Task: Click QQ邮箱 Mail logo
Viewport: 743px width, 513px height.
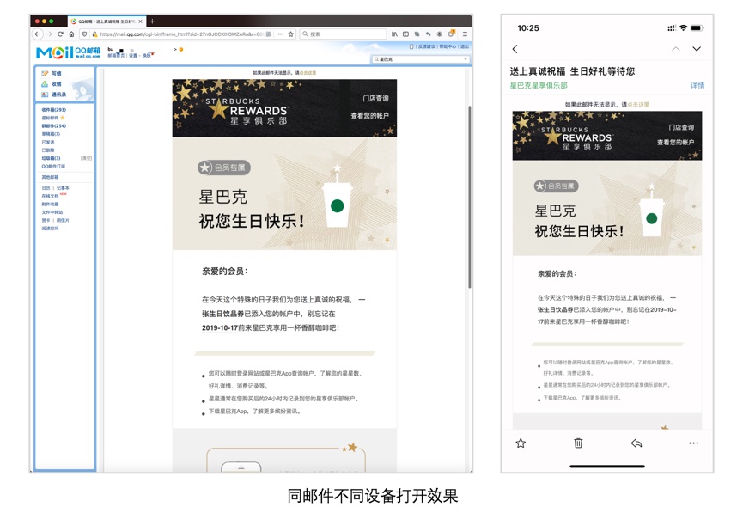Action: click(x=68, y=52)
